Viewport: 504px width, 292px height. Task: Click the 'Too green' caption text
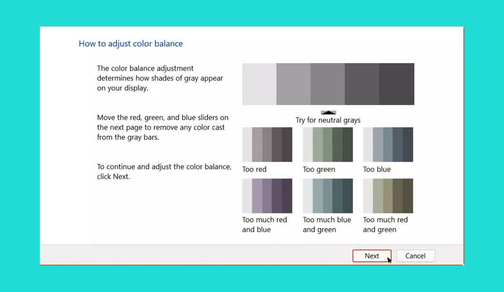319,169
